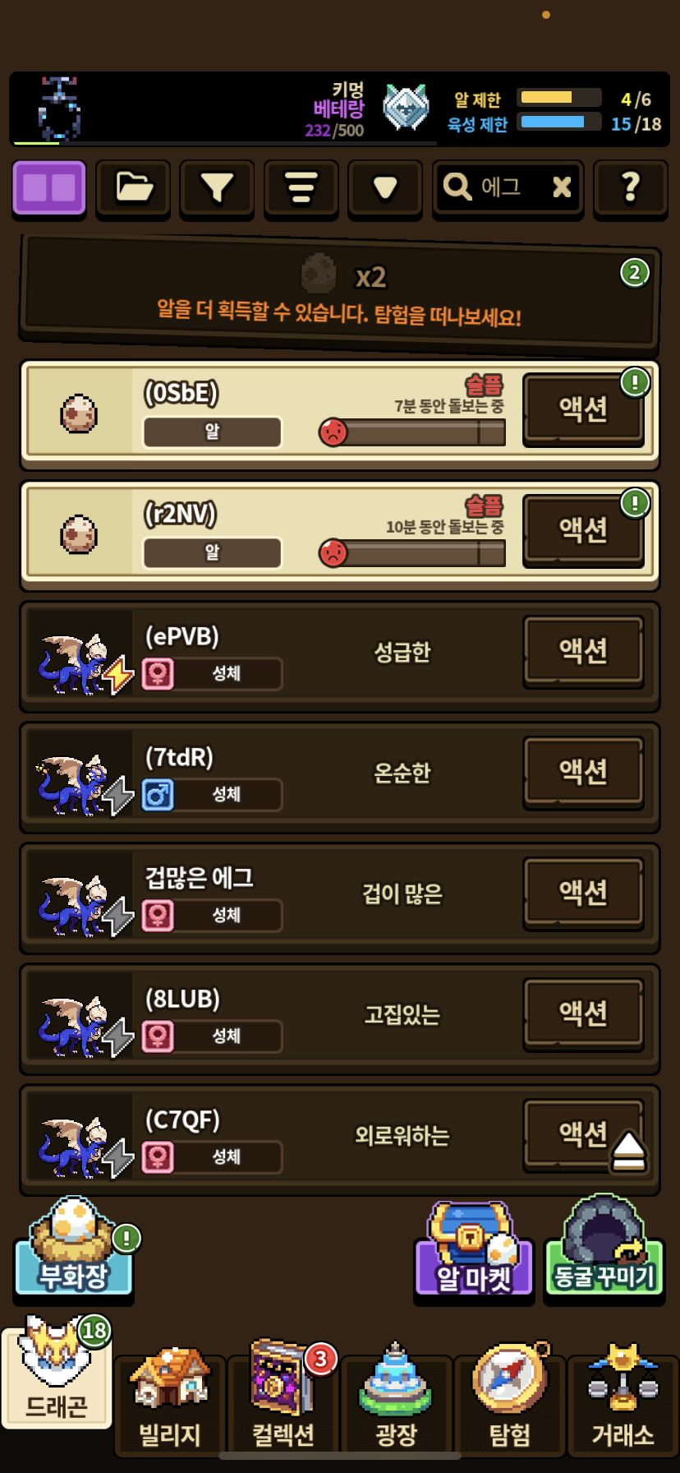Open the question mark help button
Viewport: 680px width, 1473px height.
pos(630,188)
